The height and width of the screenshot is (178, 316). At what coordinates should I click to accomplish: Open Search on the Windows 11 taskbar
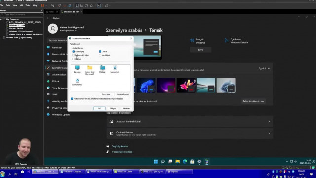pos(163,162)
